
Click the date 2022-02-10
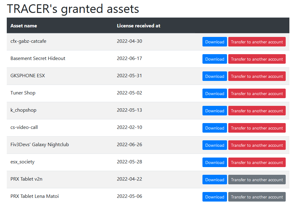pyautogui.click(x=129, y=127)
